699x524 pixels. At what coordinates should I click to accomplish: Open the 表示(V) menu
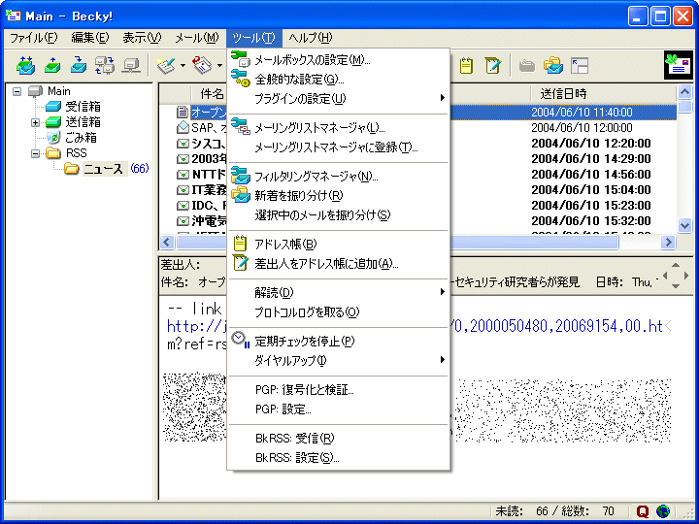142,38
